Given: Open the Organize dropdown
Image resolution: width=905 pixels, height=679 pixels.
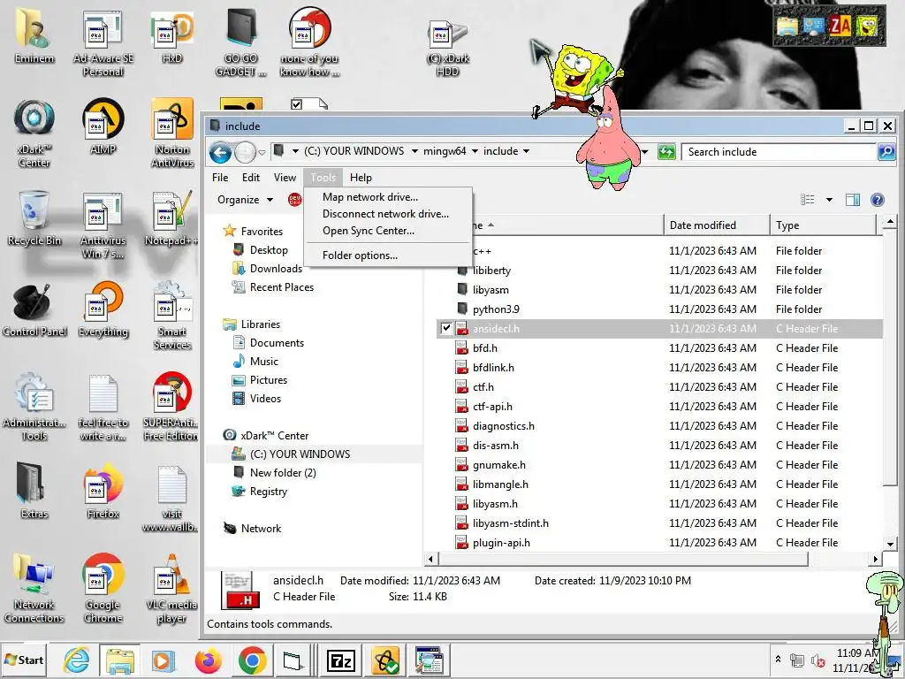Looking at the screenshot, I should pos(245,200).
